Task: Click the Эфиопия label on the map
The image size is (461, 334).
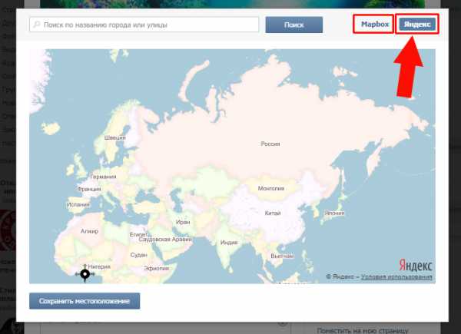Action: 157,268
